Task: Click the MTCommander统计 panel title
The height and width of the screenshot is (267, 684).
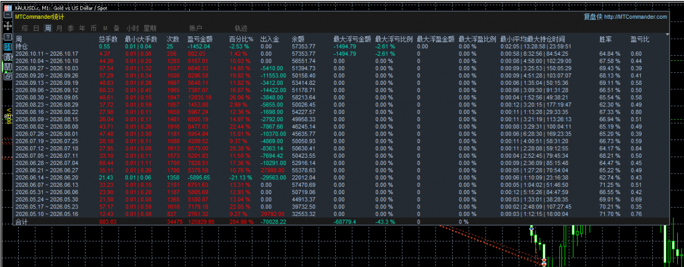Action: [39, 17]
